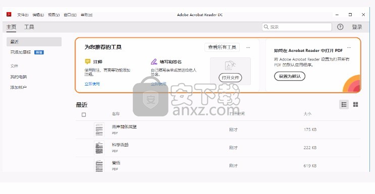
Task: Click the 175 KB size cell
Action: click(310, 130)
